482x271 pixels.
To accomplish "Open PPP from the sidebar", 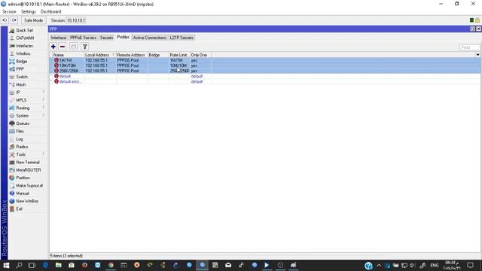I will click(x=20, y=69).
